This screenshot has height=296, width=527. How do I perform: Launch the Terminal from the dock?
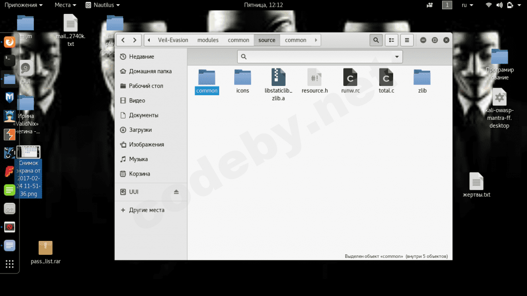(x=9, y=61)
